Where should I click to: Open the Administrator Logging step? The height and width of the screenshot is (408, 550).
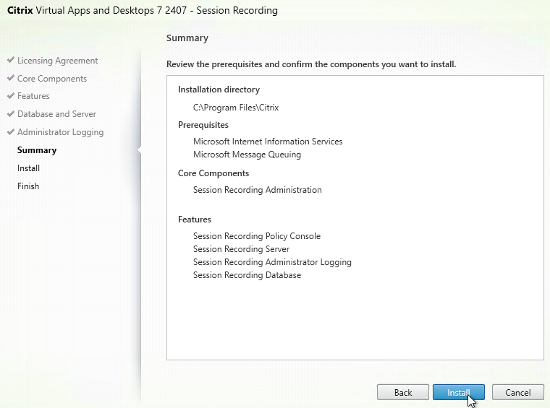60,132
